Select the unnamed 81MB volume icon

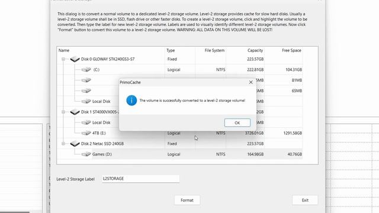[86, 80]
